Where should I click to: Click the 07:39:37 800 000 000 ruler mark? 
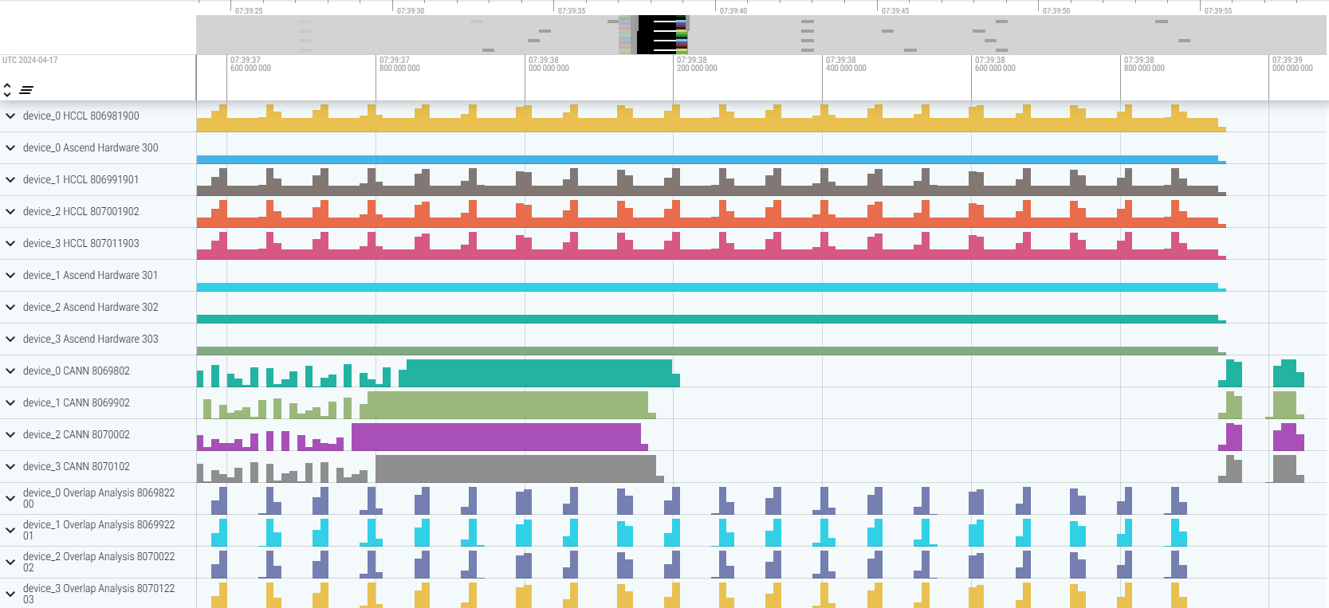coord(399,65)
